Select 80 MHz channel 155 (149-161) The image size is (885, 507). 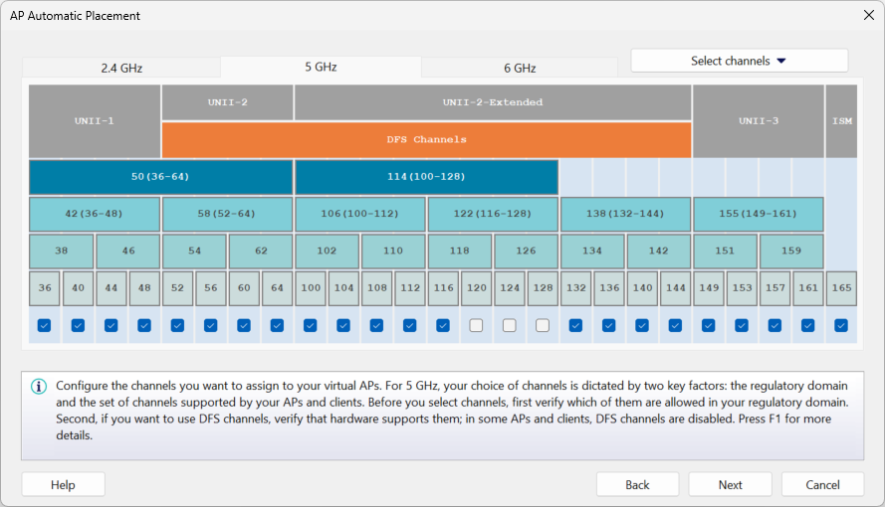click(x=758, y=214)
